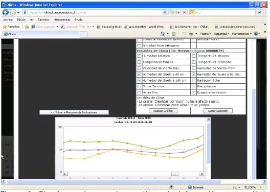Click the chart's horizontal scrollbar thumb
Viewport: 270px width, 192px height.
point(174,174)
